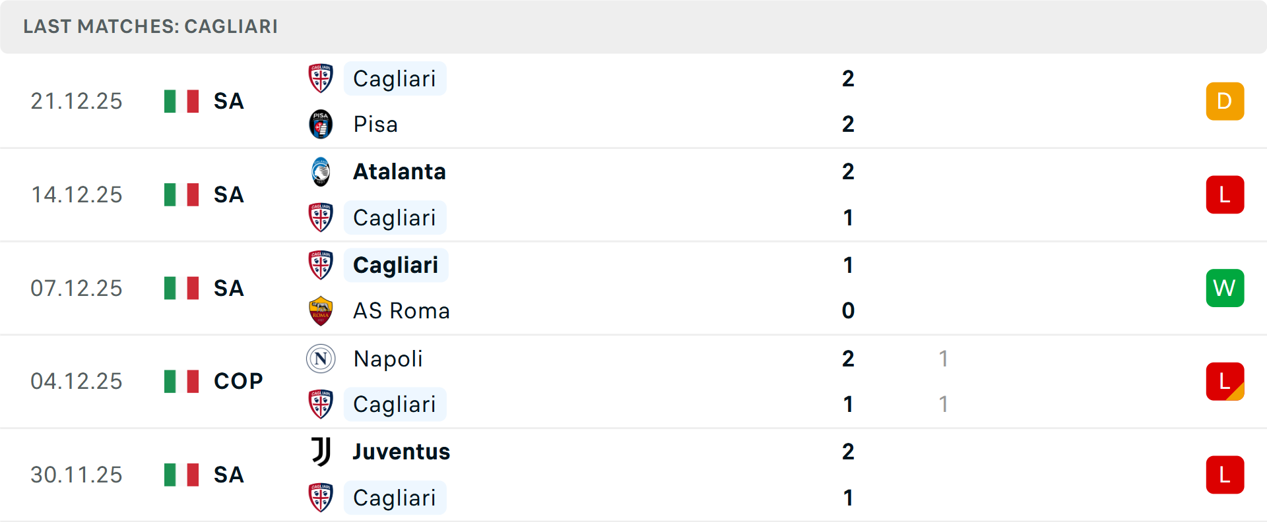
Task: Click the Last Matches: Cagliari header
Action: click(x=150, y=26)
